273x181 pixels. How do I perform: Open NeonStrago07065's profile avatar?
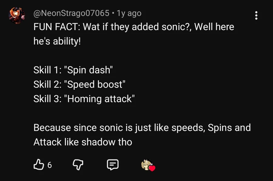pos(17,15)
